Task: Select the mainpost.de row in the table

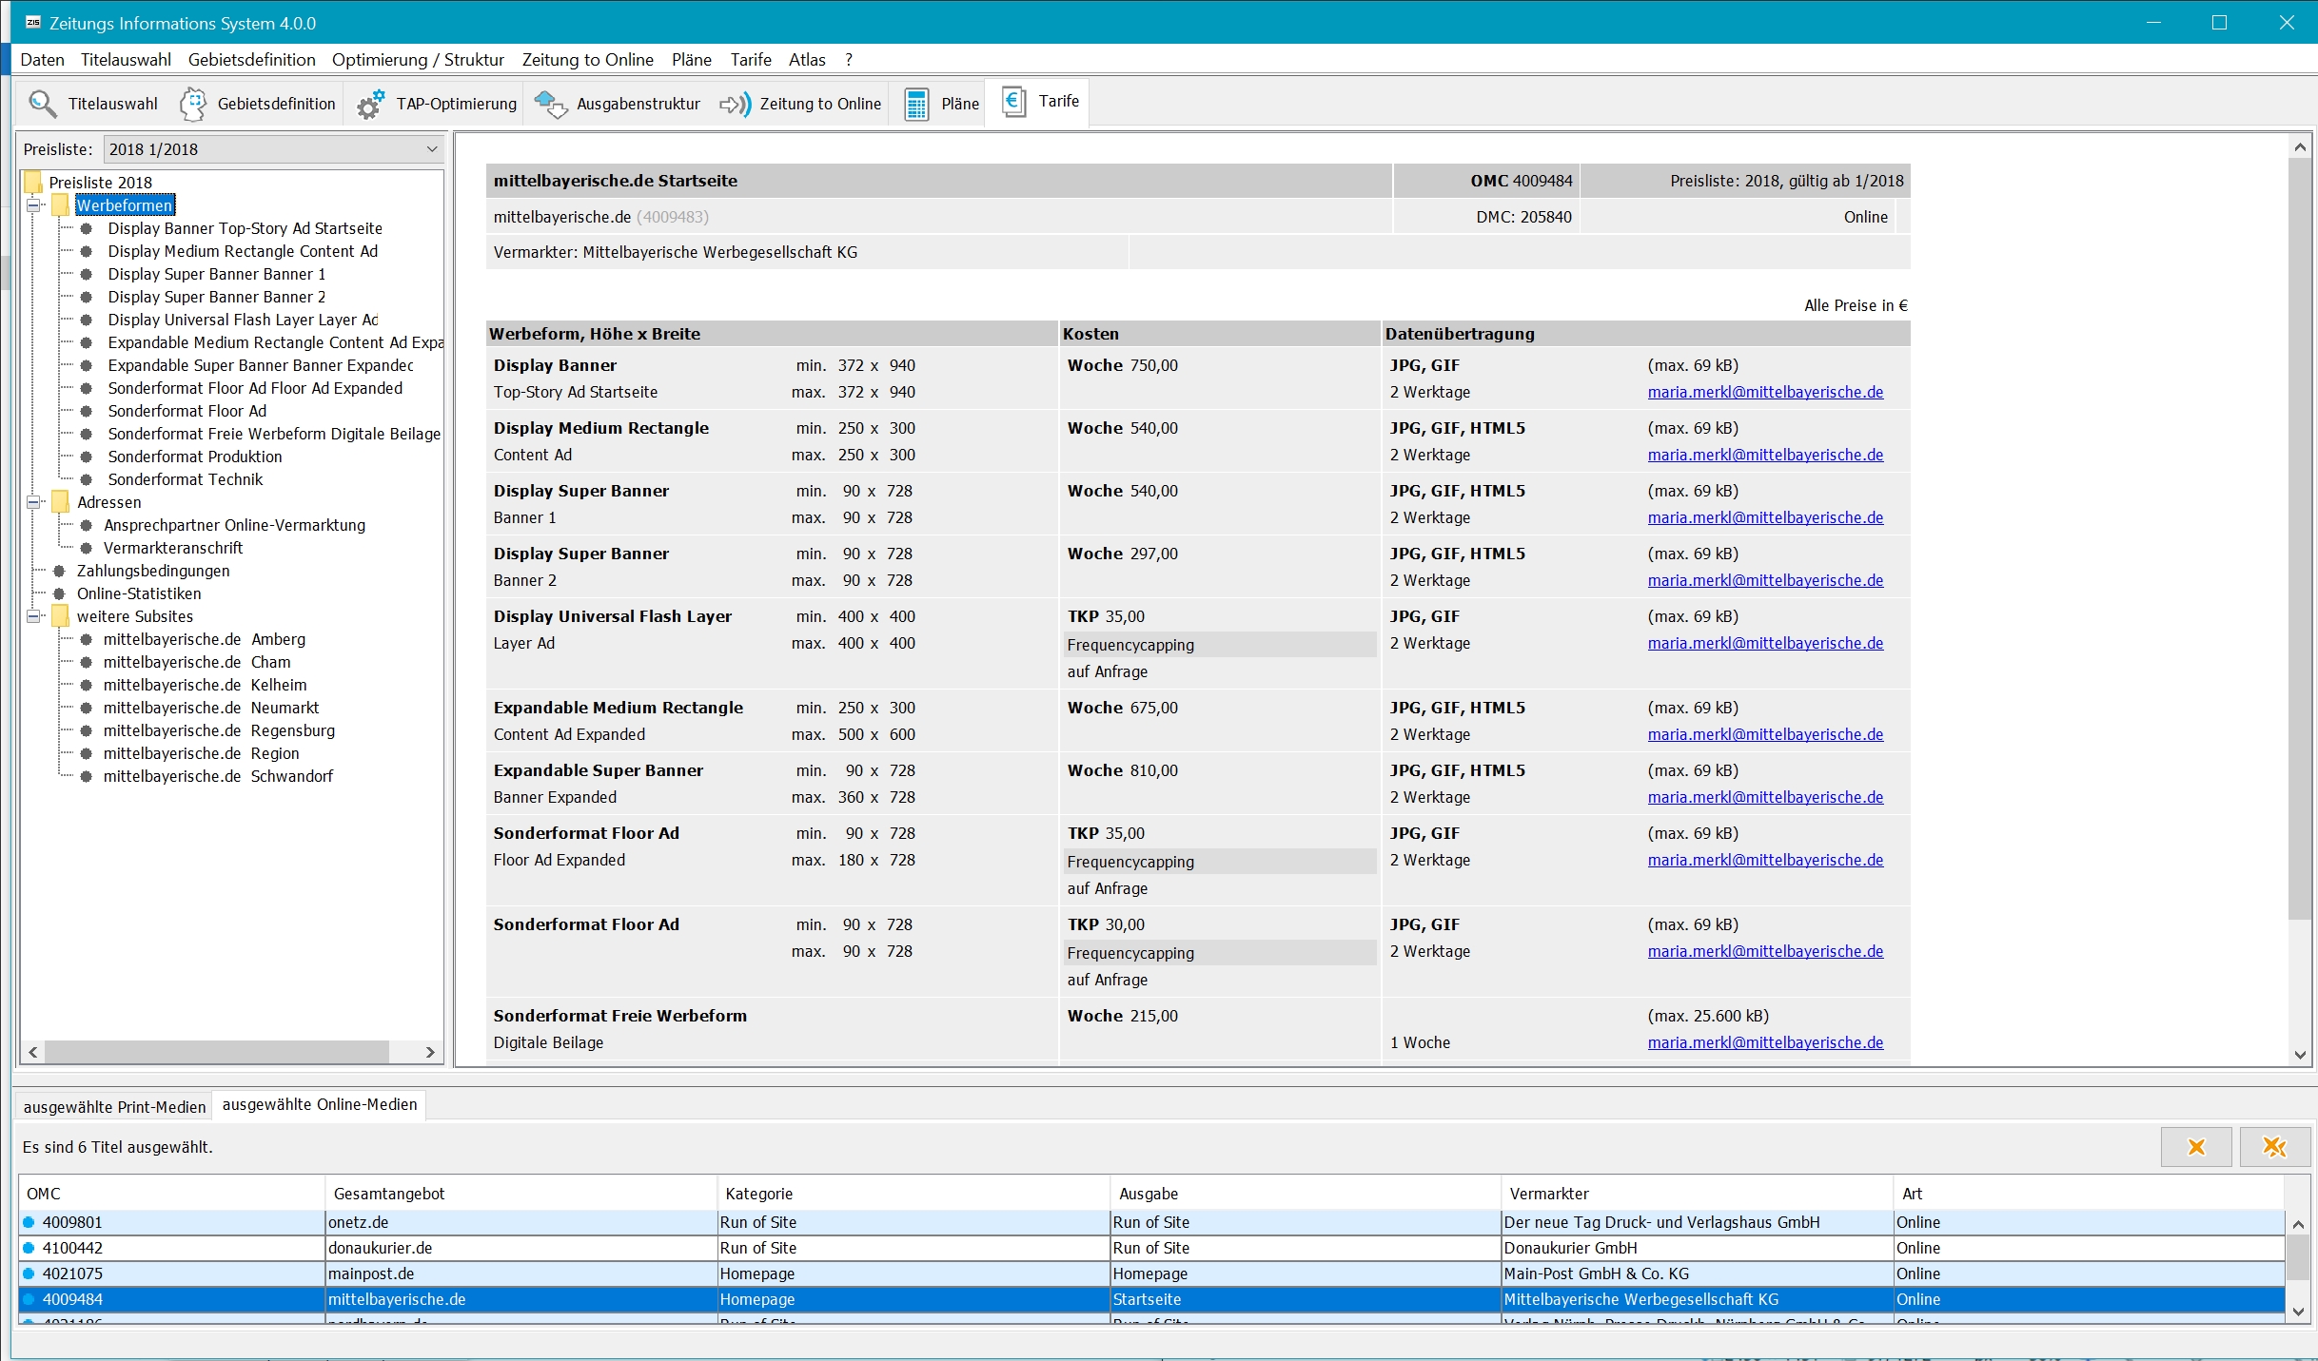Action: pos(371,1274)
